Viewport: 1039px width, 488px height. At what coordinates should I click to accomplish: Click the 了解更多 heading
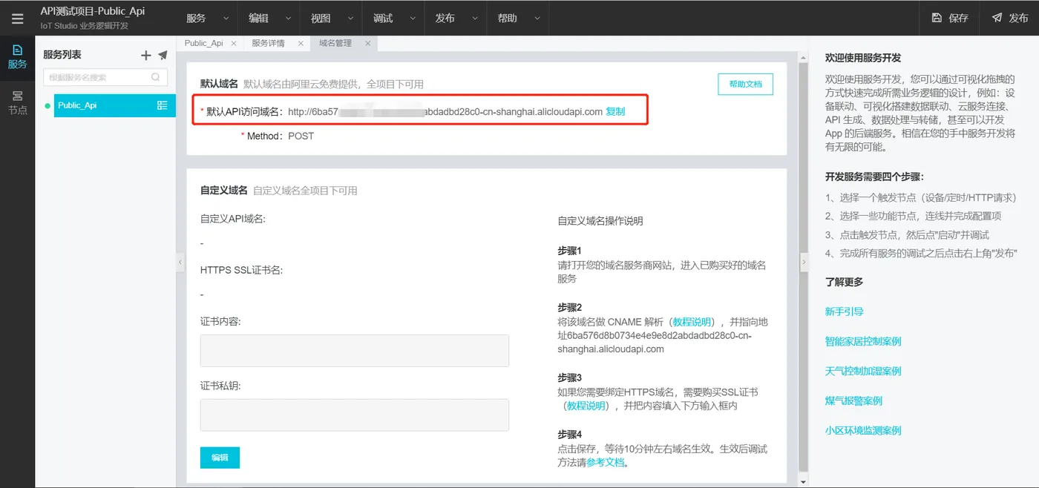845,282
